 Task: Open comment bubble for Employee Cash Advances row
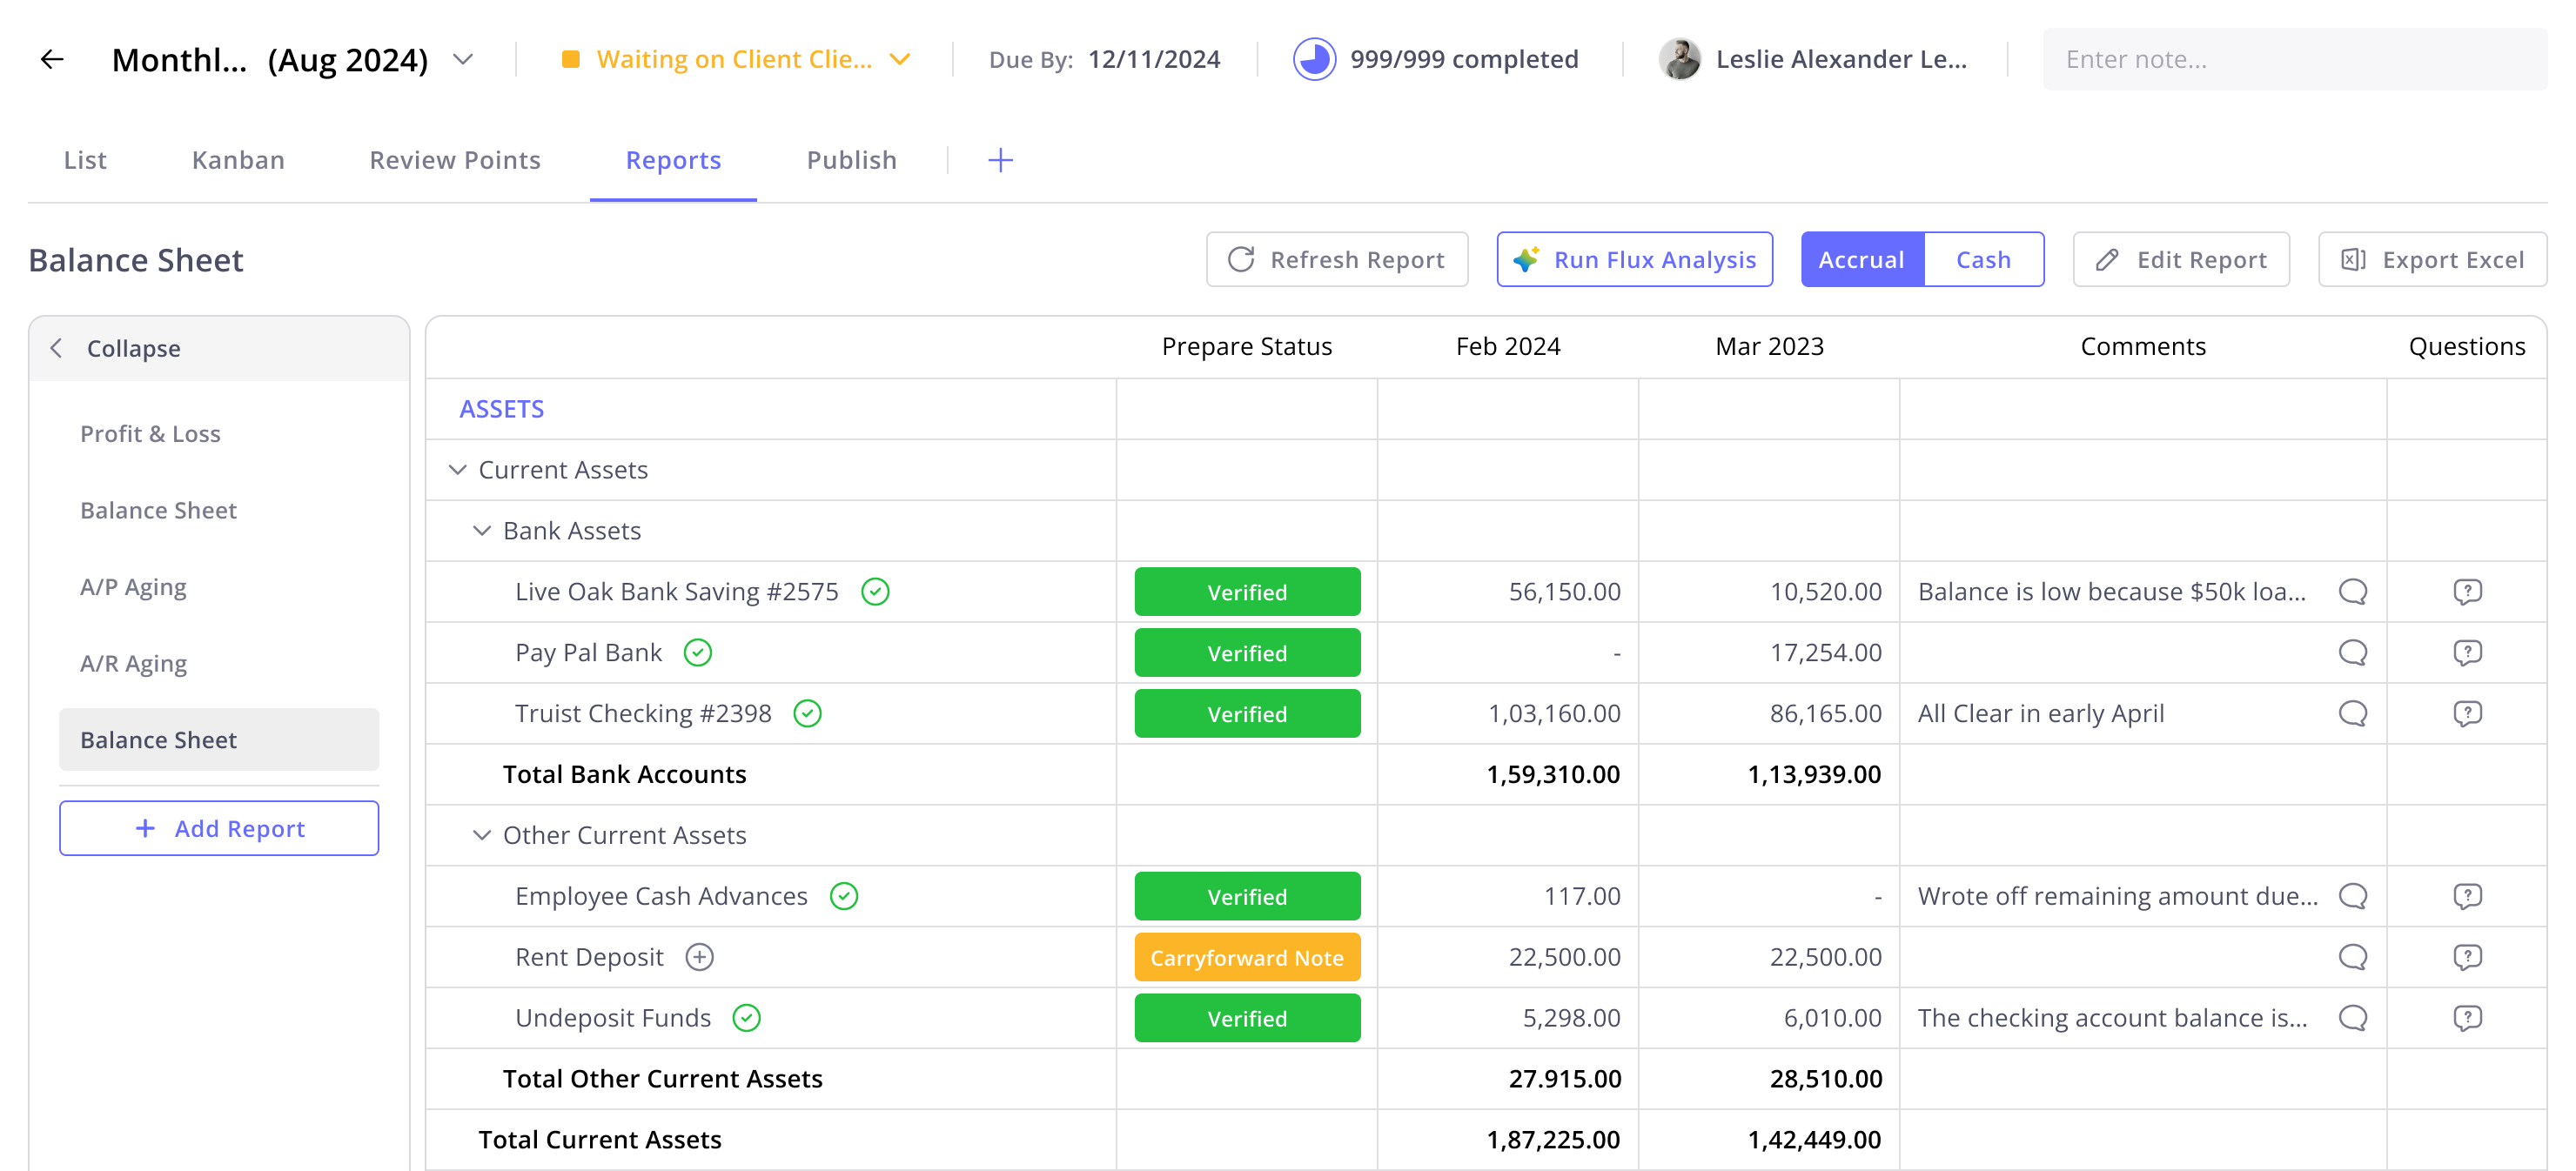[2352, 896]
